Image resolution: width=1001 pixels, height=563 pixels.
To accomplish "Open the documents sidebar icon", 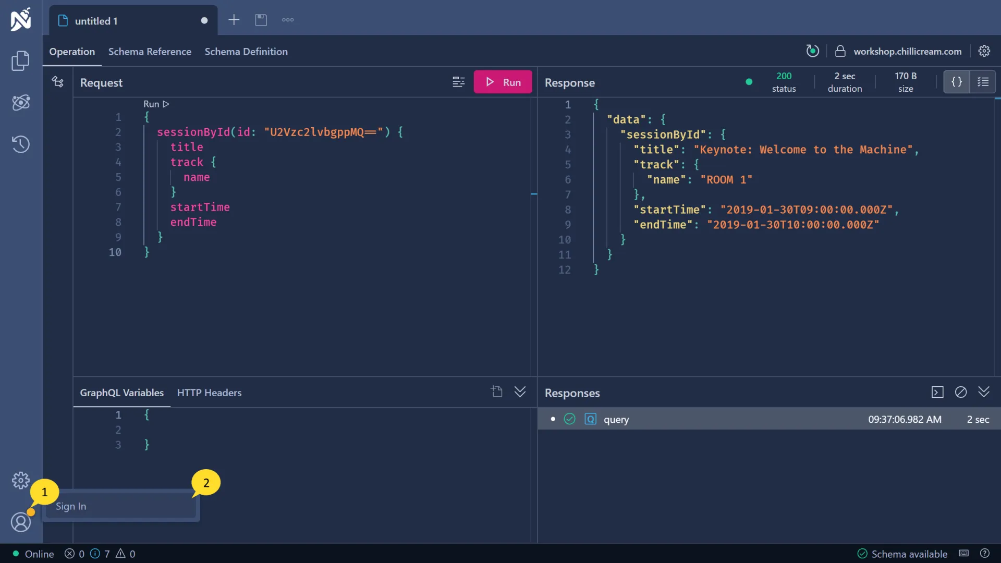I will (x=20, y=61).
